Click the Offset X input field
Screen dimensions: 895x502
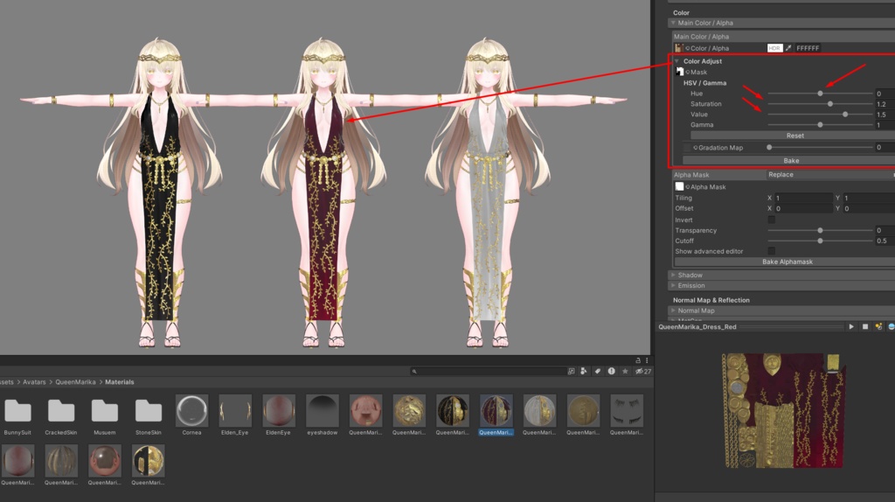[x=804, y=208]
